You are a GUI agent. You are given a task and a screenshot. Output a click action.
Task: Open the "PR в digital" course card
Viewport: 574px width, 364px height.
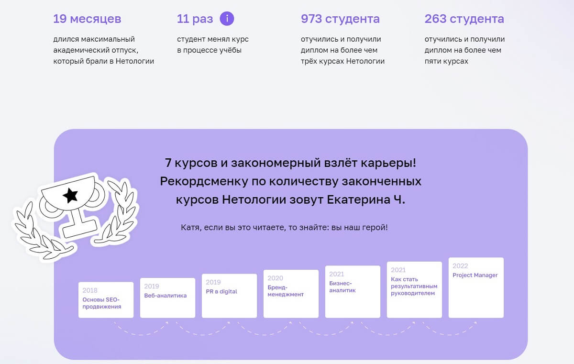tap(229, 294)
